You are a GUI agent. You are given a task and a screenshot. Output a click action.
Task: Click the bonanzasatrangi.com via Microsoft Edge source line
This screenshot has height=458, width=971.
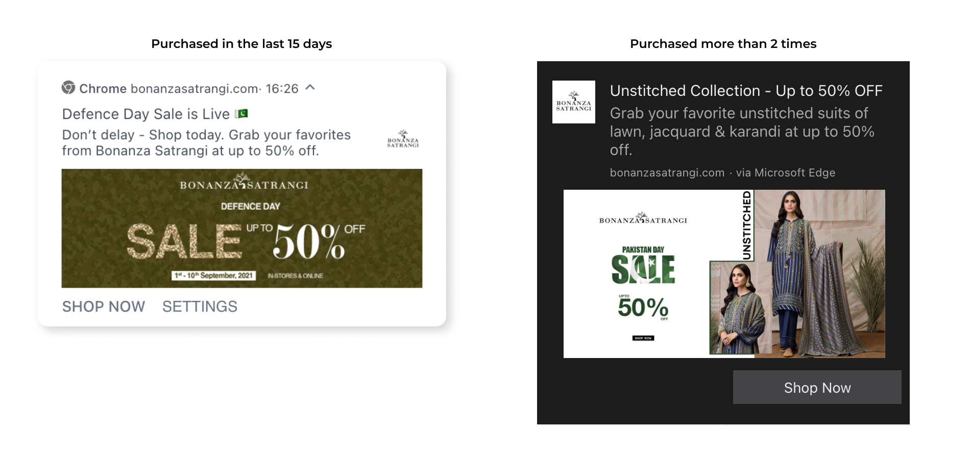pos(722,173)
